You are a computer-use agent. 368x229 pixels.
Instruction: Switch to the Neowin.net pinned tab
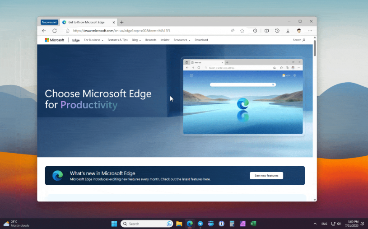[49, 22]
